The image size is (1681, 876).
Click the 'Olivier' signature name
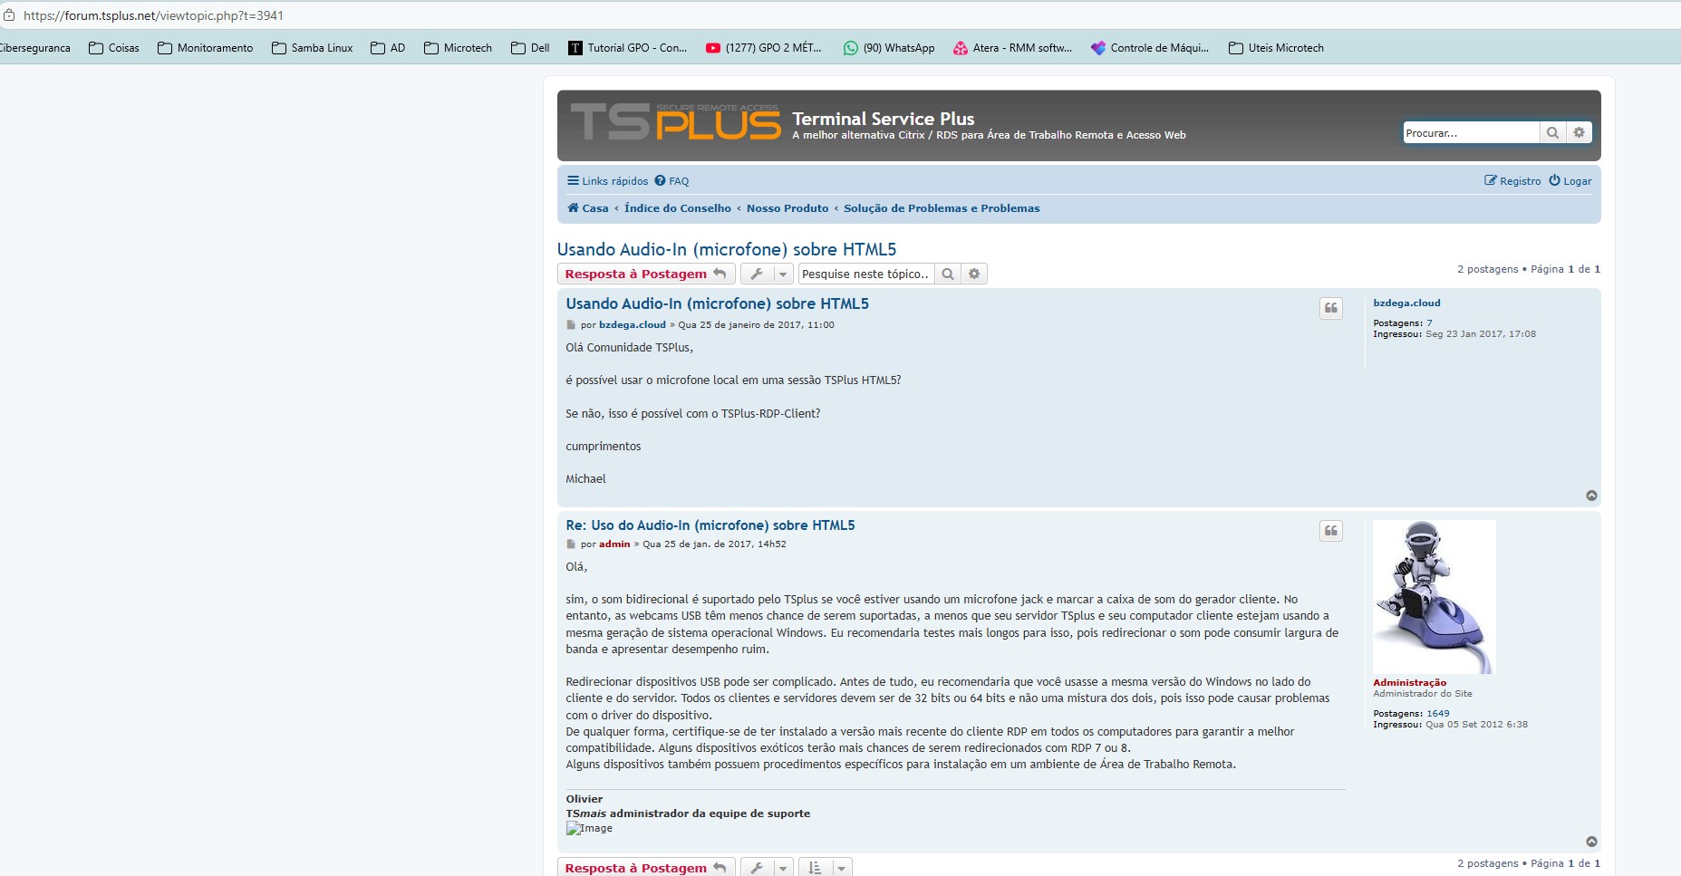[x=584, y=799]
